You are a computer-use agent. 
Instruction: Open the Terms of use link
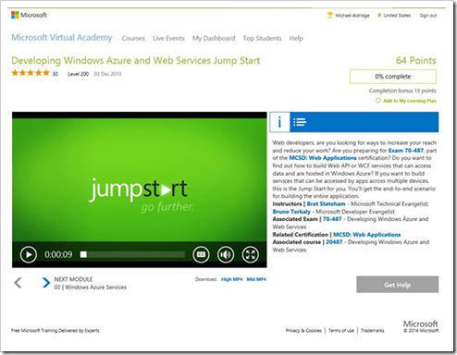pyautogui.click(x=341, y=330)
